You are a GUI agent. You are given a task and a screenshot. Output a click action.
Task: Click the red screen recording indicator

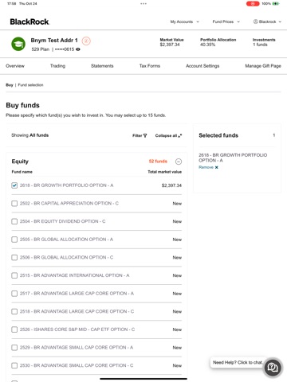tap(253, 4)
